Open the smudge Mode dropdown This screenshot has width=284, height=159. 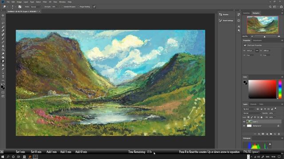[x=35, y=7]
